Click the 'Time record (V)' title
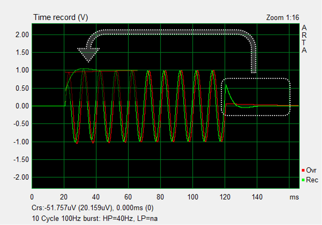 [x=61, y=17]
